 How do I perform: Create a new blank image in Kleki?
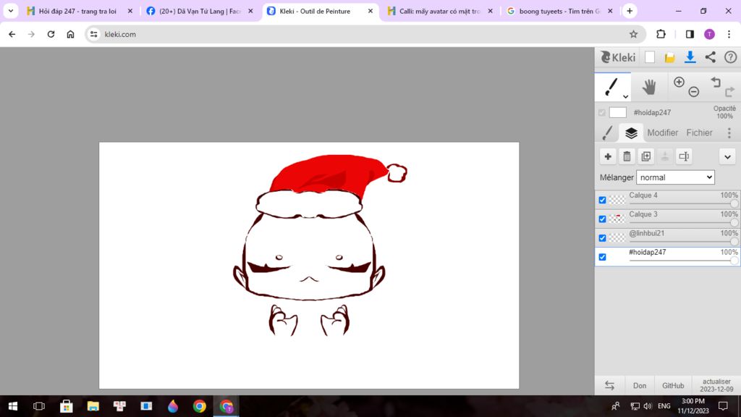650,57
